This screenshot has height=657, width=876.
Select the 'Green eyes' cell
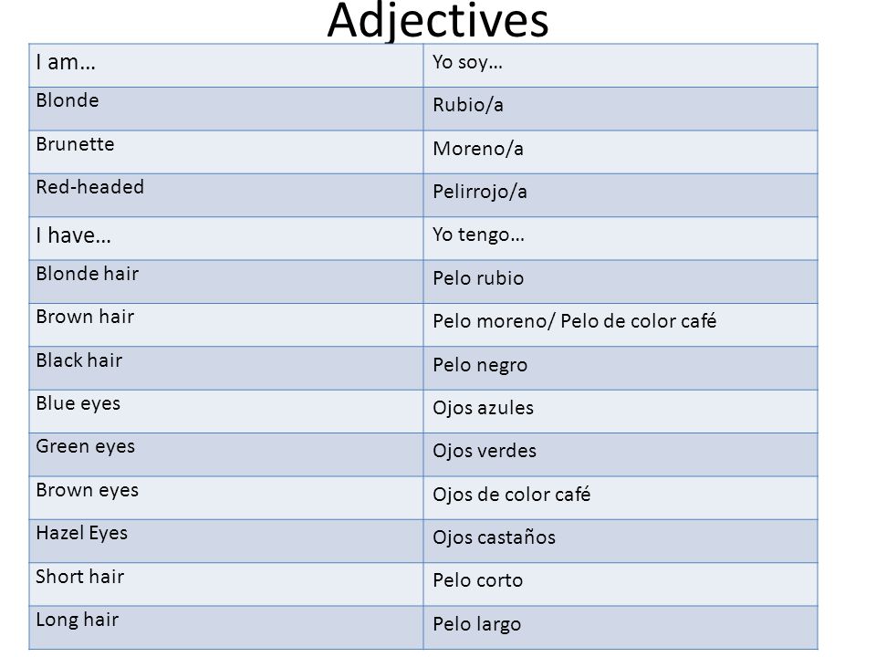click(x=226, y=454)
